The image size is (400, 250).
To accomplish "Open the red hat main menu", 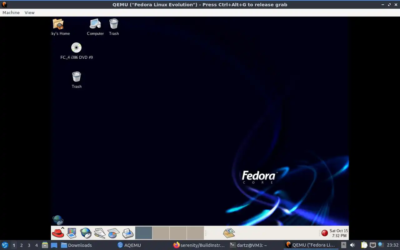I will pyautogui.click(x=58, y=233).
